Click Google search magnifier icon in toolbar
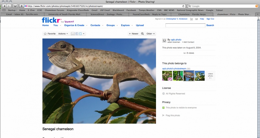Viewport: 260px width, 138px height. tap(190, 6)
